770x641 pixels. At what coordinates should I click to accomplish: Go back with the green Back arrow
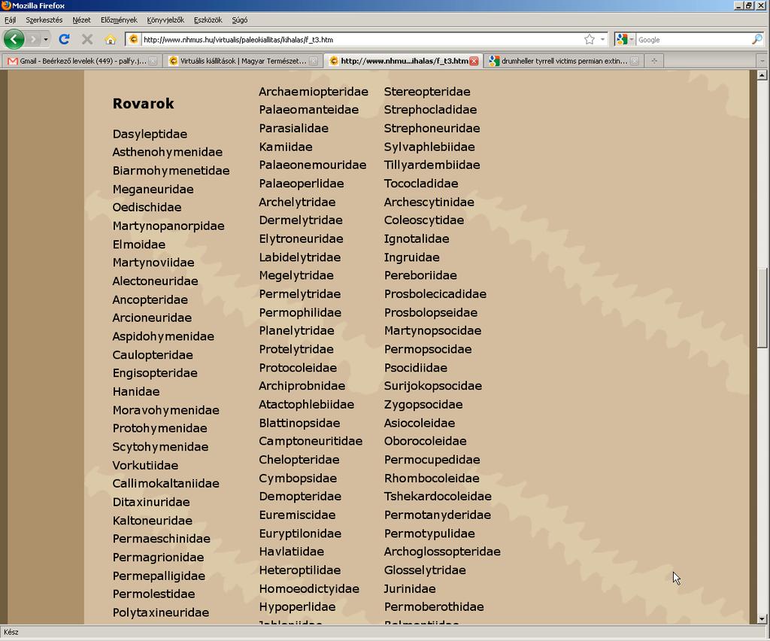(x=14, y=39)
